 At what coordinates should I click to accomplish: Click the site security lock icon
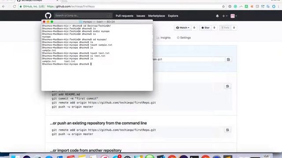pyautogui.click(x=21, y=7)
